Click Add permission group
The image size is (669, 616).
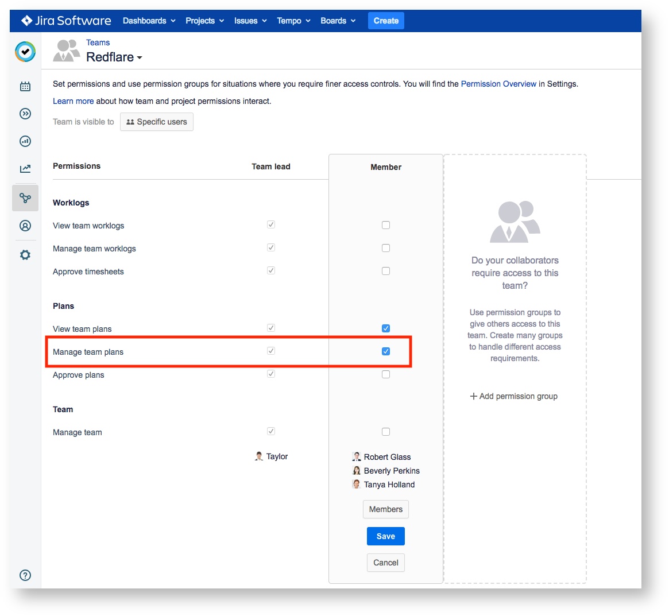tap(514, 396)
